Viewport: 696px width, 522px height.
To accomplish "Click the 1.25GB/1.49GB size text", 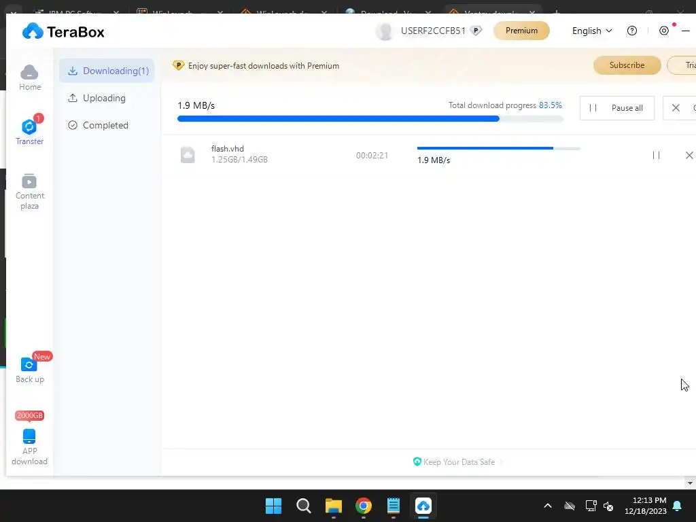I will tap(239, 159).
